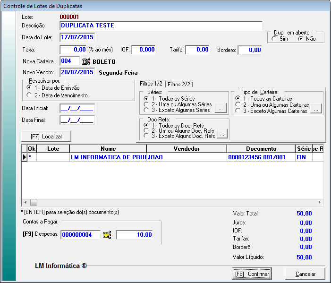Click lookup icon beside Nova Carteira field
This screenshot has height=283, width=331.
point(86,61)
